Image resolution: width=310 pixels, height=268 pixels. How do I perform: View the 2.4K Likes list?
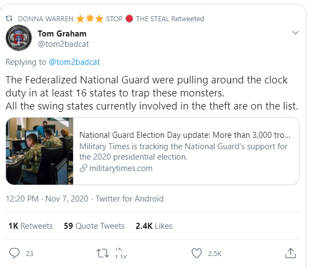[154, 226]
